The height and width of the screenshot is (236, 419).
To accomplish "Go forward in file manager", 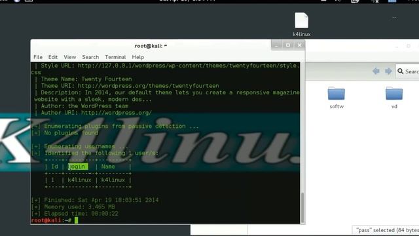I will pos(388,71).
